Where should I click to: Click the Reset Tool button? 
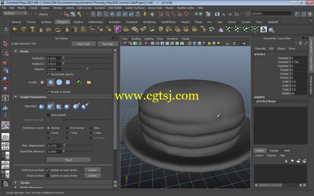pos(83,44)
